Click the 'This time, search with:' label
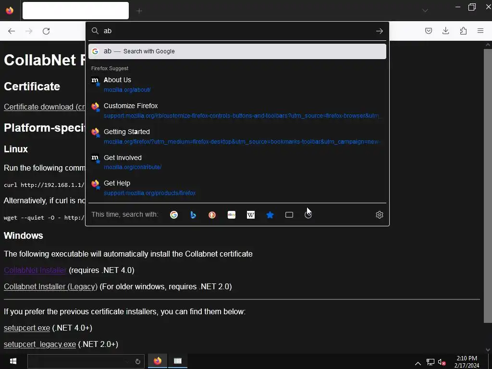 click(124, 215)
